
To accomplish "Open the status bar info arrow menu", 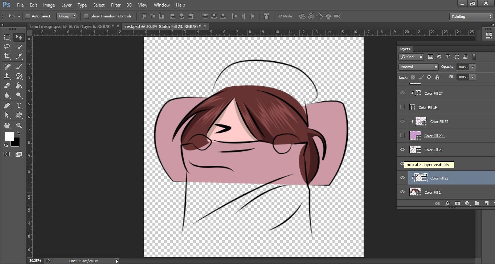I will point(117,261).
